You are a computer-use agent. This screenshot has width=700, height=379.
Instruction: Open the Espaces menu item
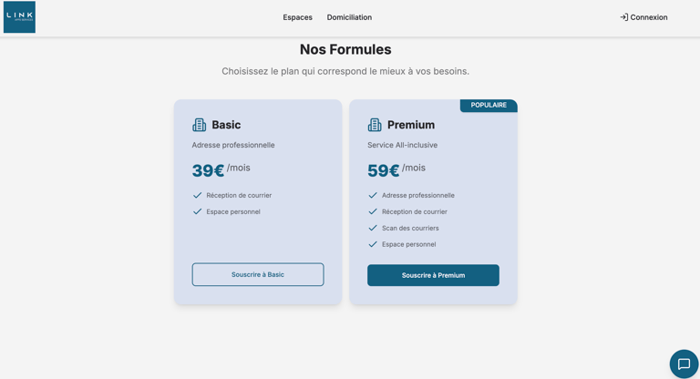click(297, 17)
